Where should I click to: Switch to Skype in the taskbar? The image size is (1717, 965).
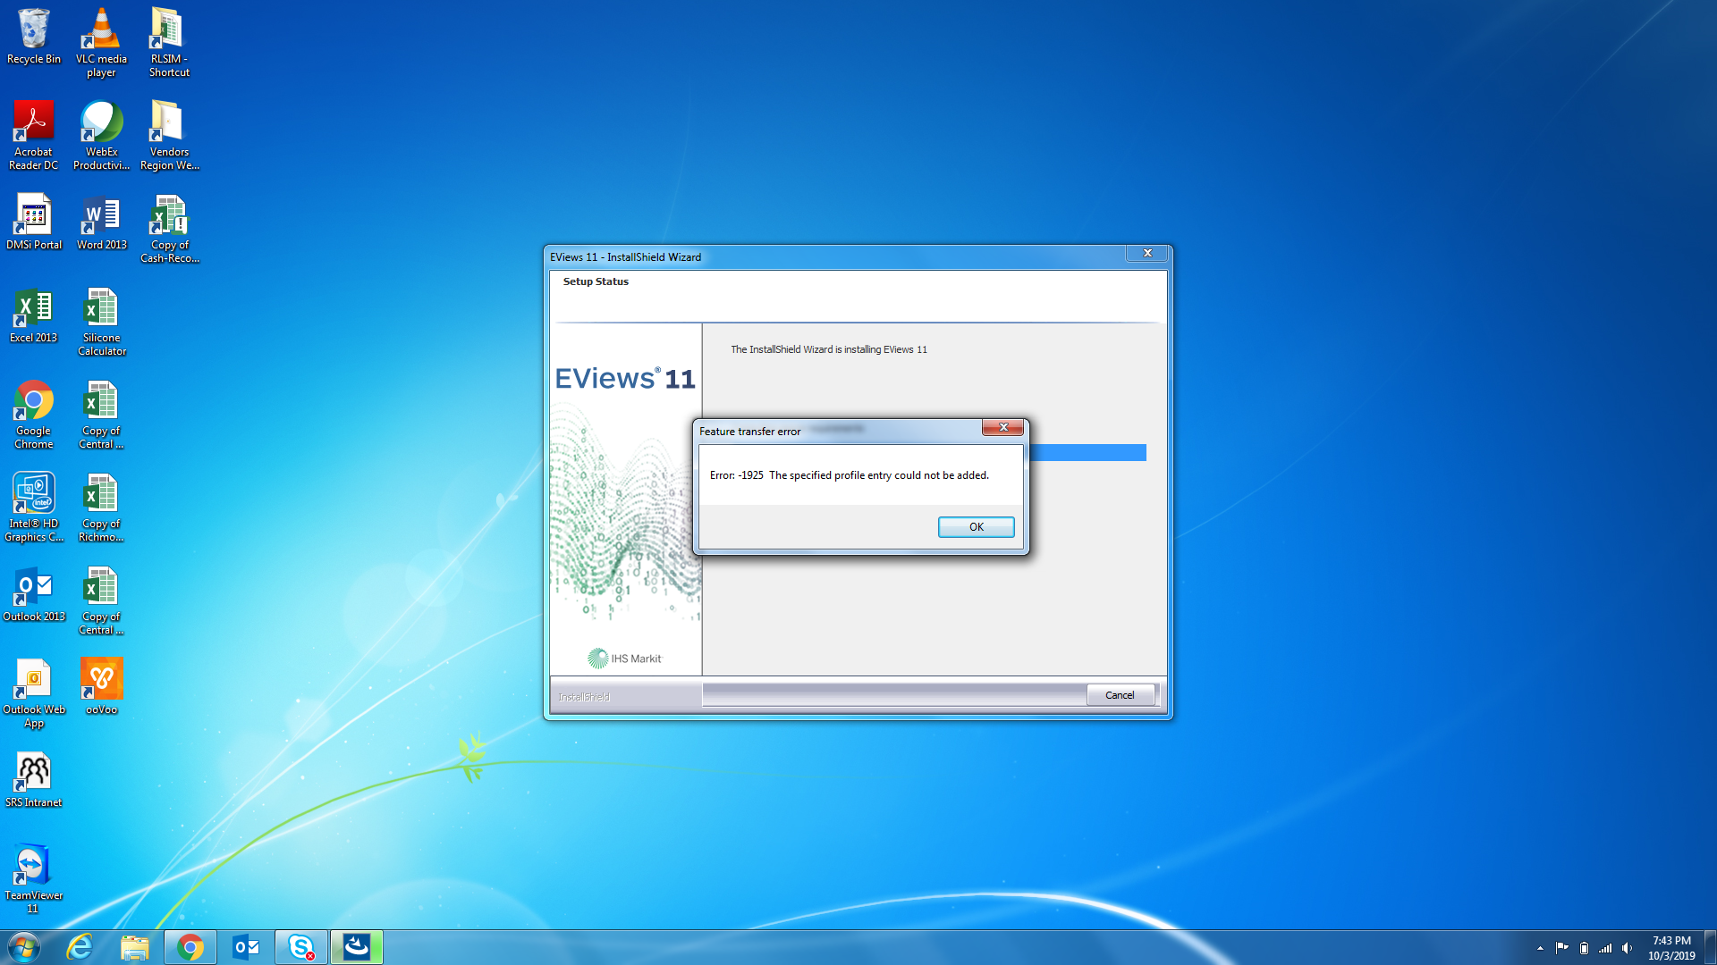301,947
